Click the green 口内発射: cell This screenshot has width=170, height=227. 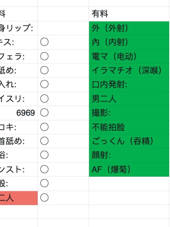point(129,85)
